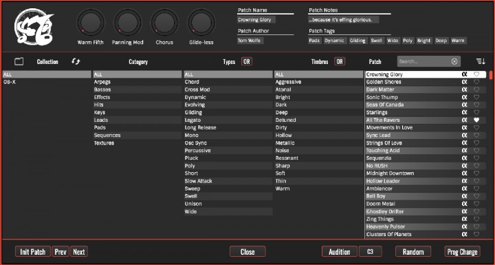Click the alpha icon beside Bell Boy
The image size is (495, 265).
[x=464, y=196]
